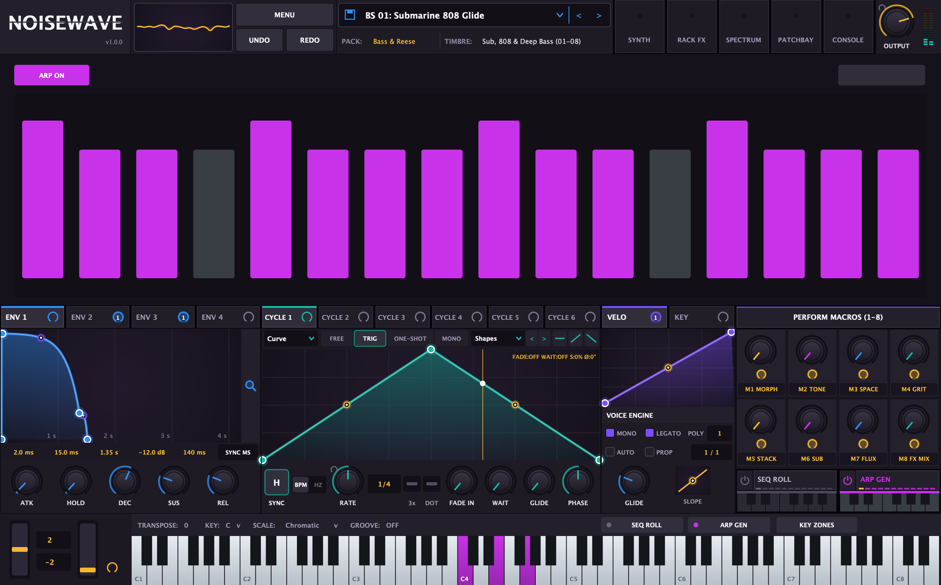Image resolution: width=941 pixels, height=585 pixels.
Task: Click the envelope zoom magnifier icon
Action: (x=251, y=386)
